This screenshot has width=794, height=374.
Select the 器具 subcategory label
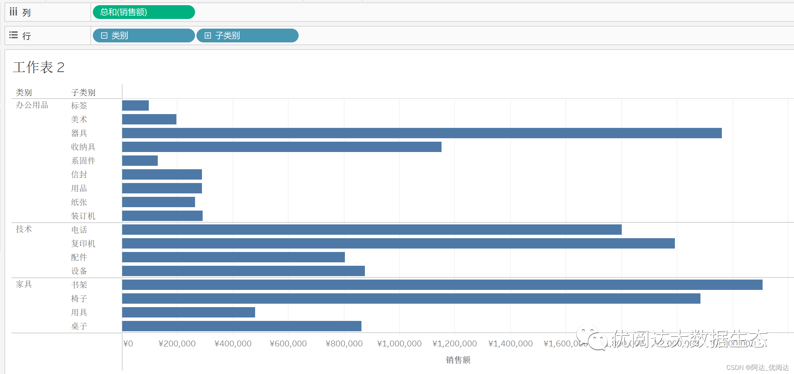(79, 133)
